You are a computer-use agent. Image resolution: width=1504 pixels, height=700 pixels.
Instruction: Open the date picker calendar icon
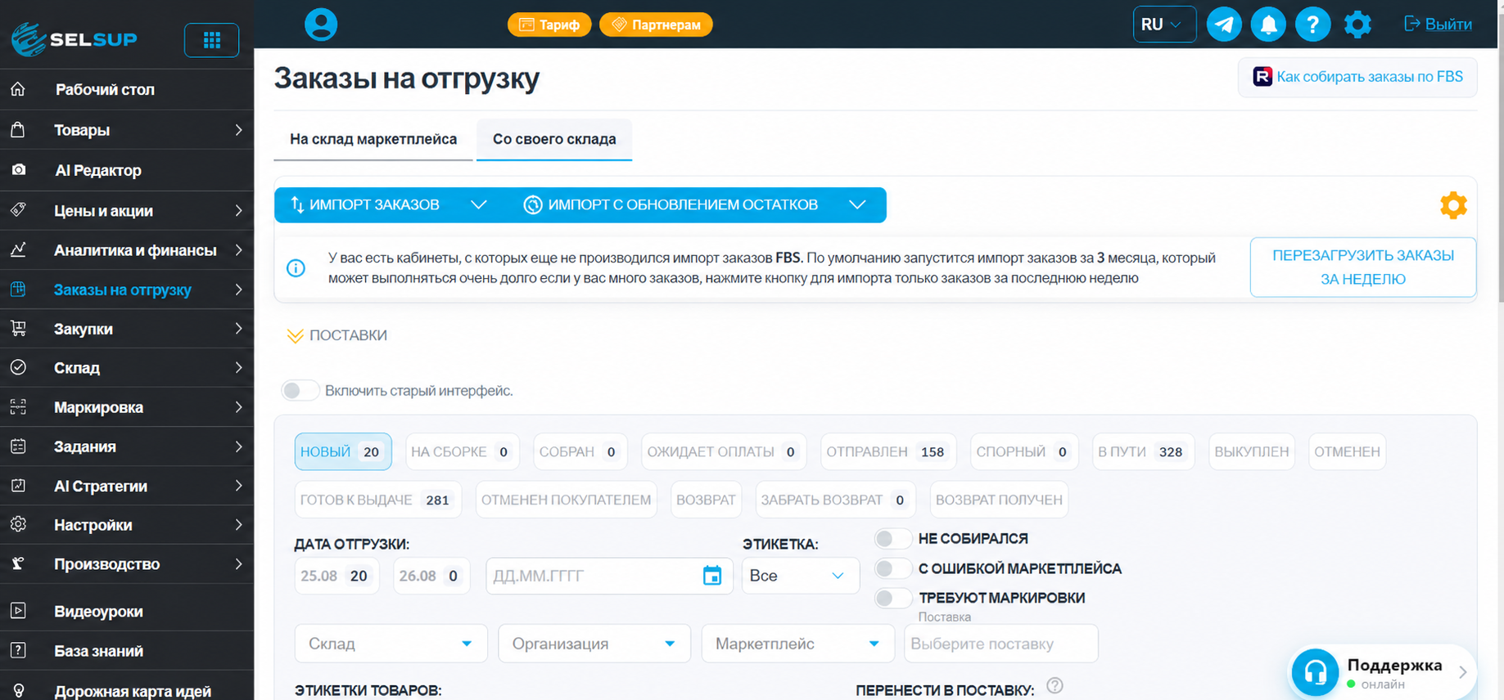coord(712,576)
